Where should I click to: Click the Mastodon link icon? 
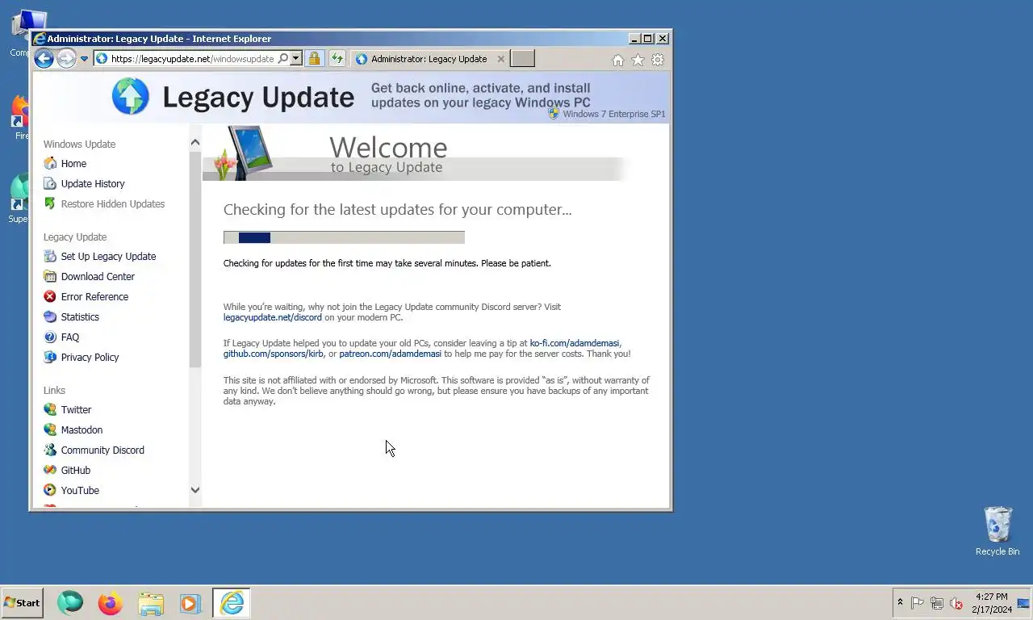pyautogui.click(x=50, y=429)
